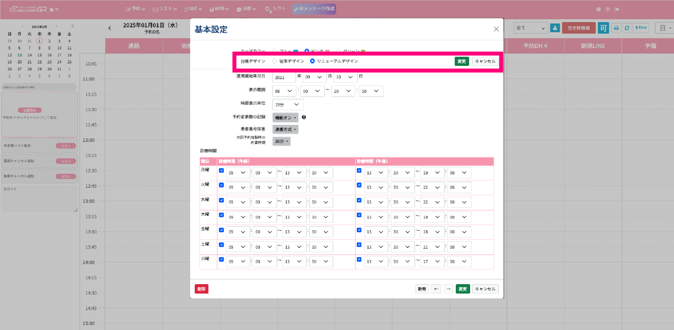Expand the 患者番号採番 連番方式 dropdown

(285, 129)
